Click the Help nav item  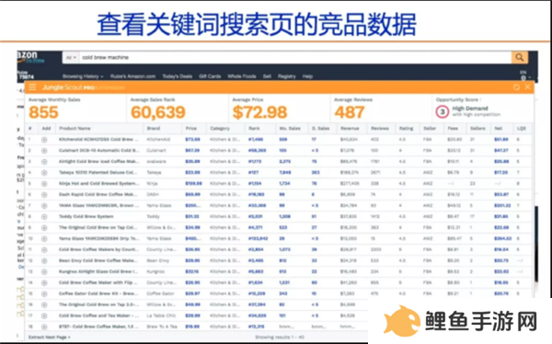click(307, 76)
